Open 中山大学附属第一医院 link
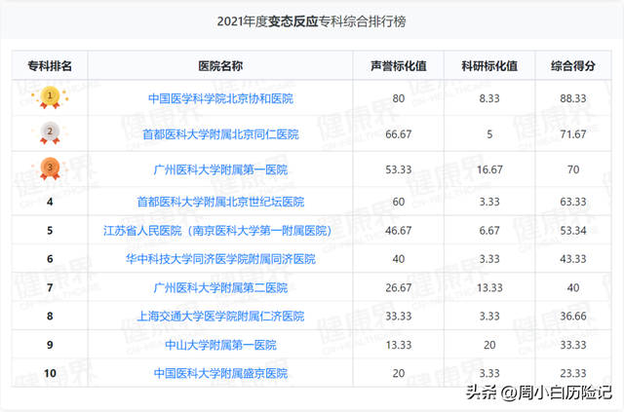Viewport: 624px width, 412px height. point(220,345)
